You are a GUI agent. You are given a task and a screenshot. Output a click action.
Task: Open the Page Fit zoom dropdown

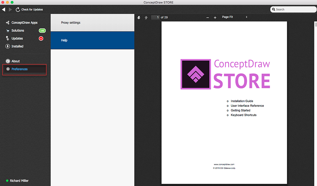point(235,17)
